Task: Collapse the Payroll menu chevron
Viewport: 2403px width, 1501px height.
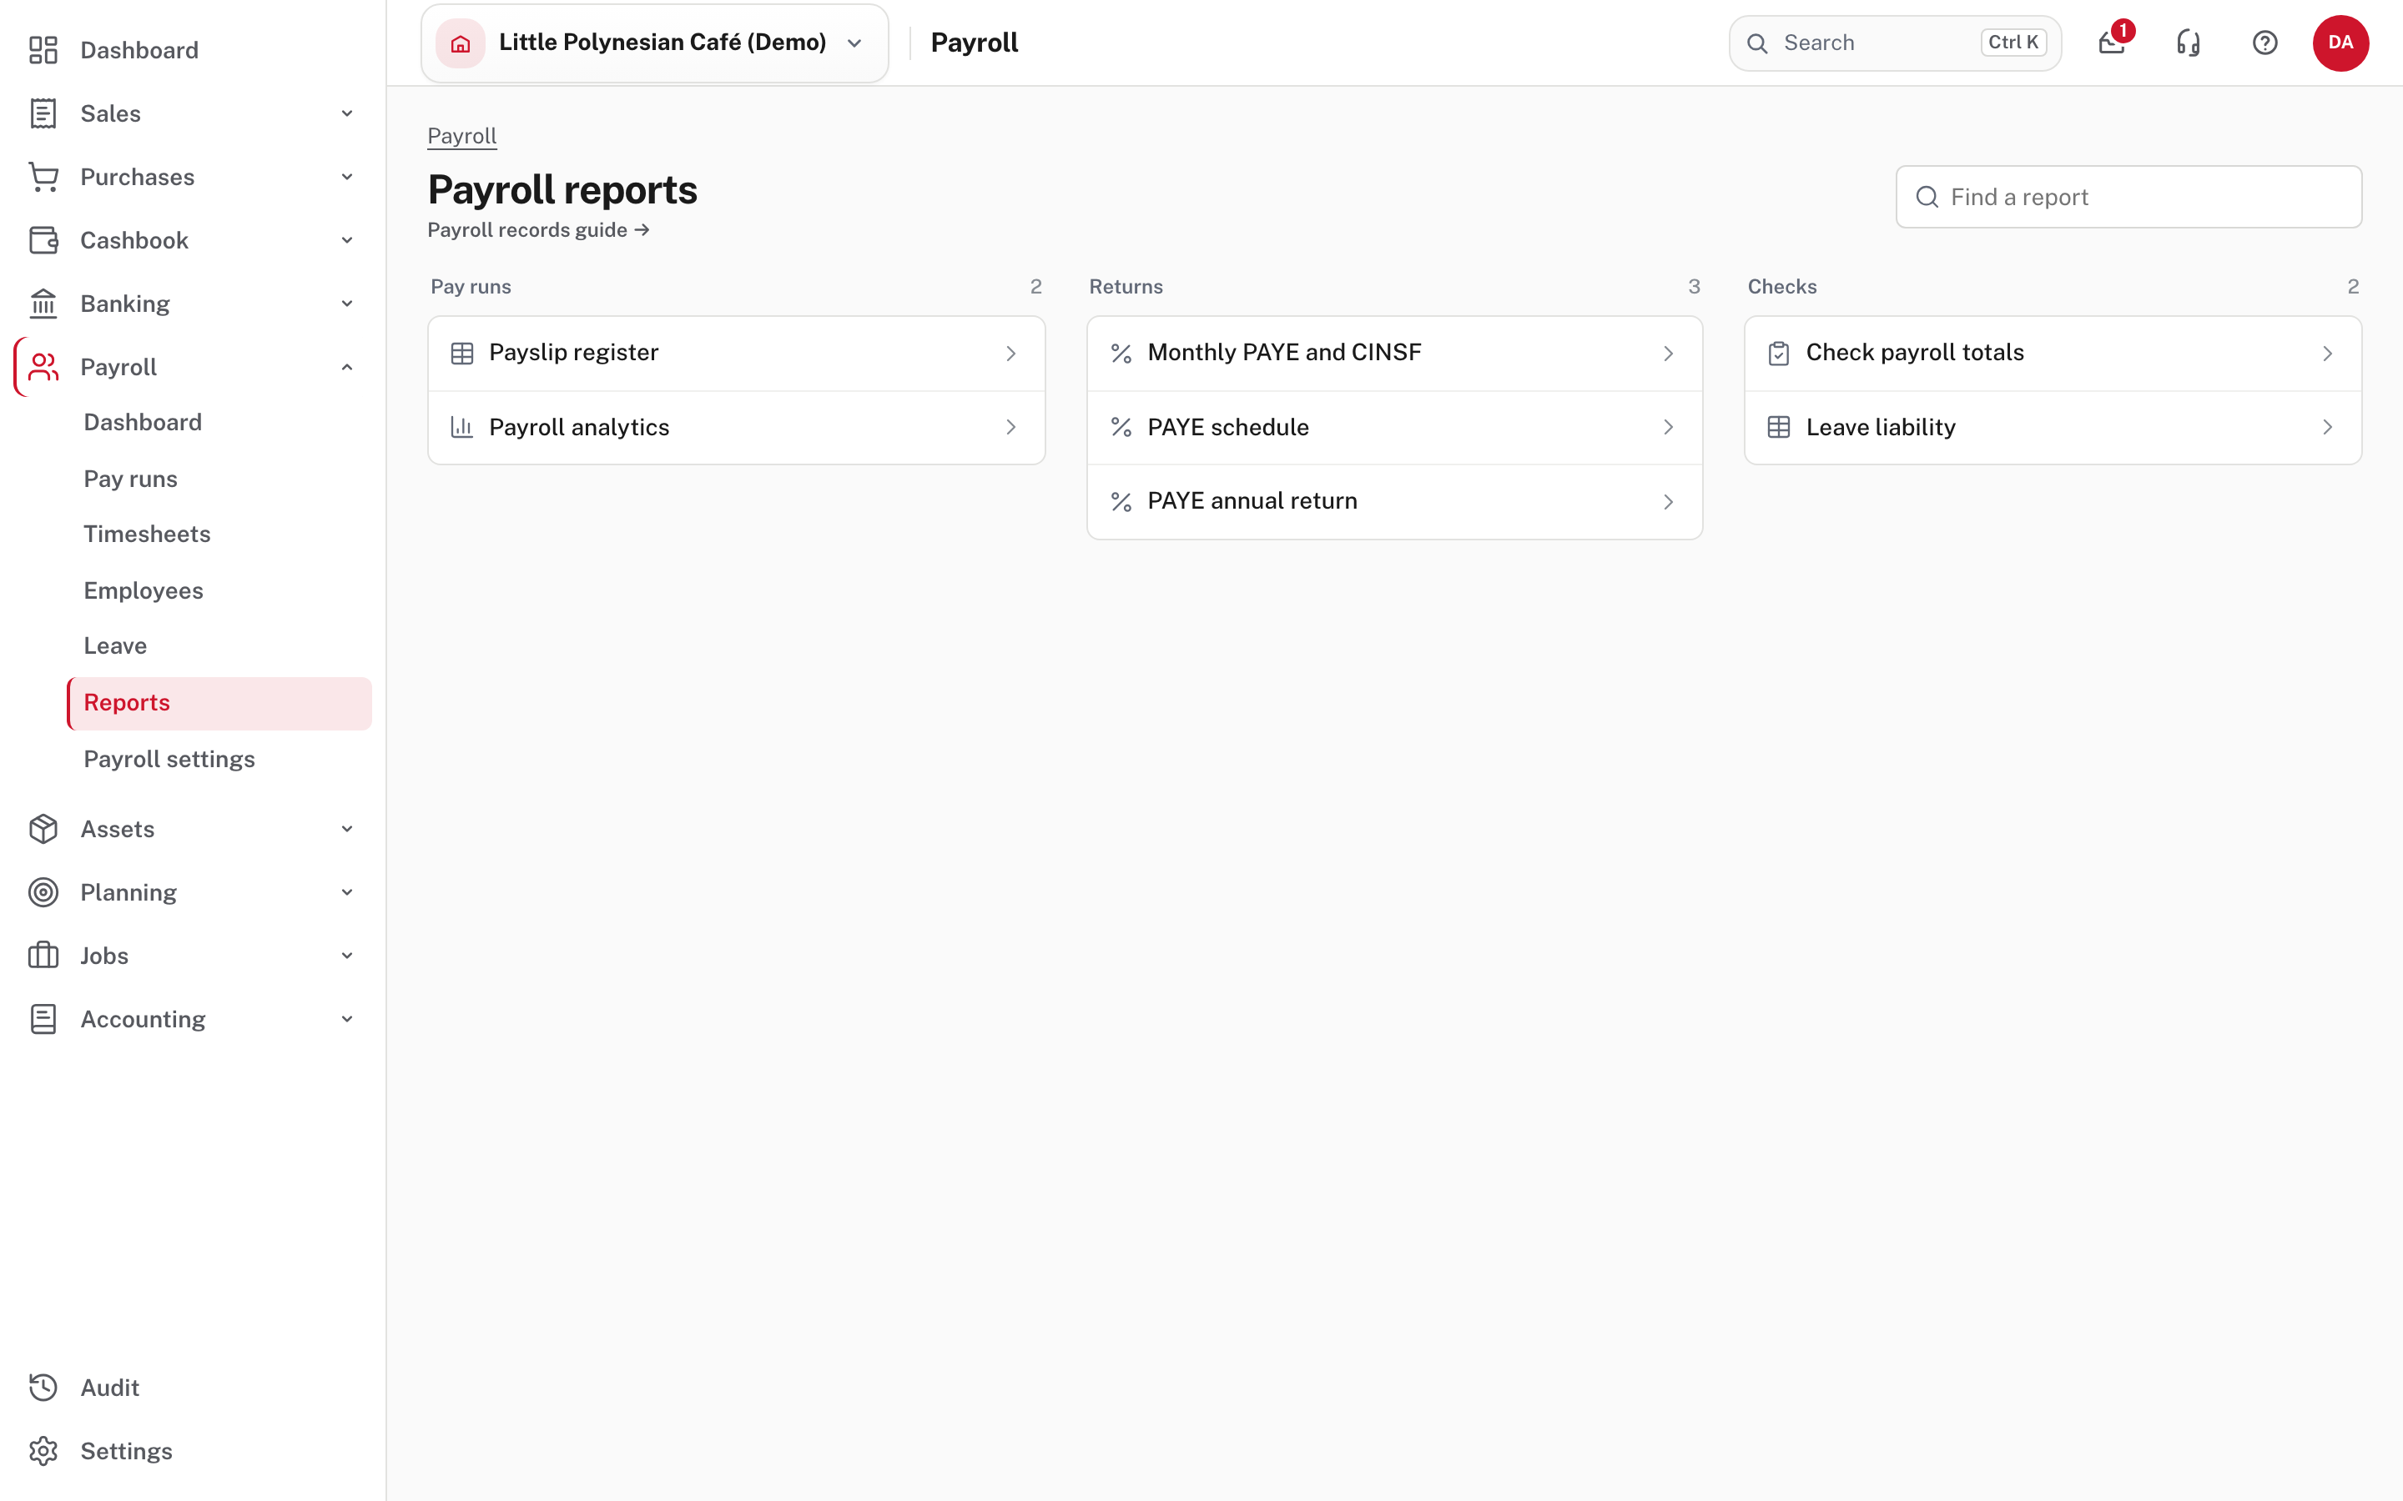Action: coord(346,367)
